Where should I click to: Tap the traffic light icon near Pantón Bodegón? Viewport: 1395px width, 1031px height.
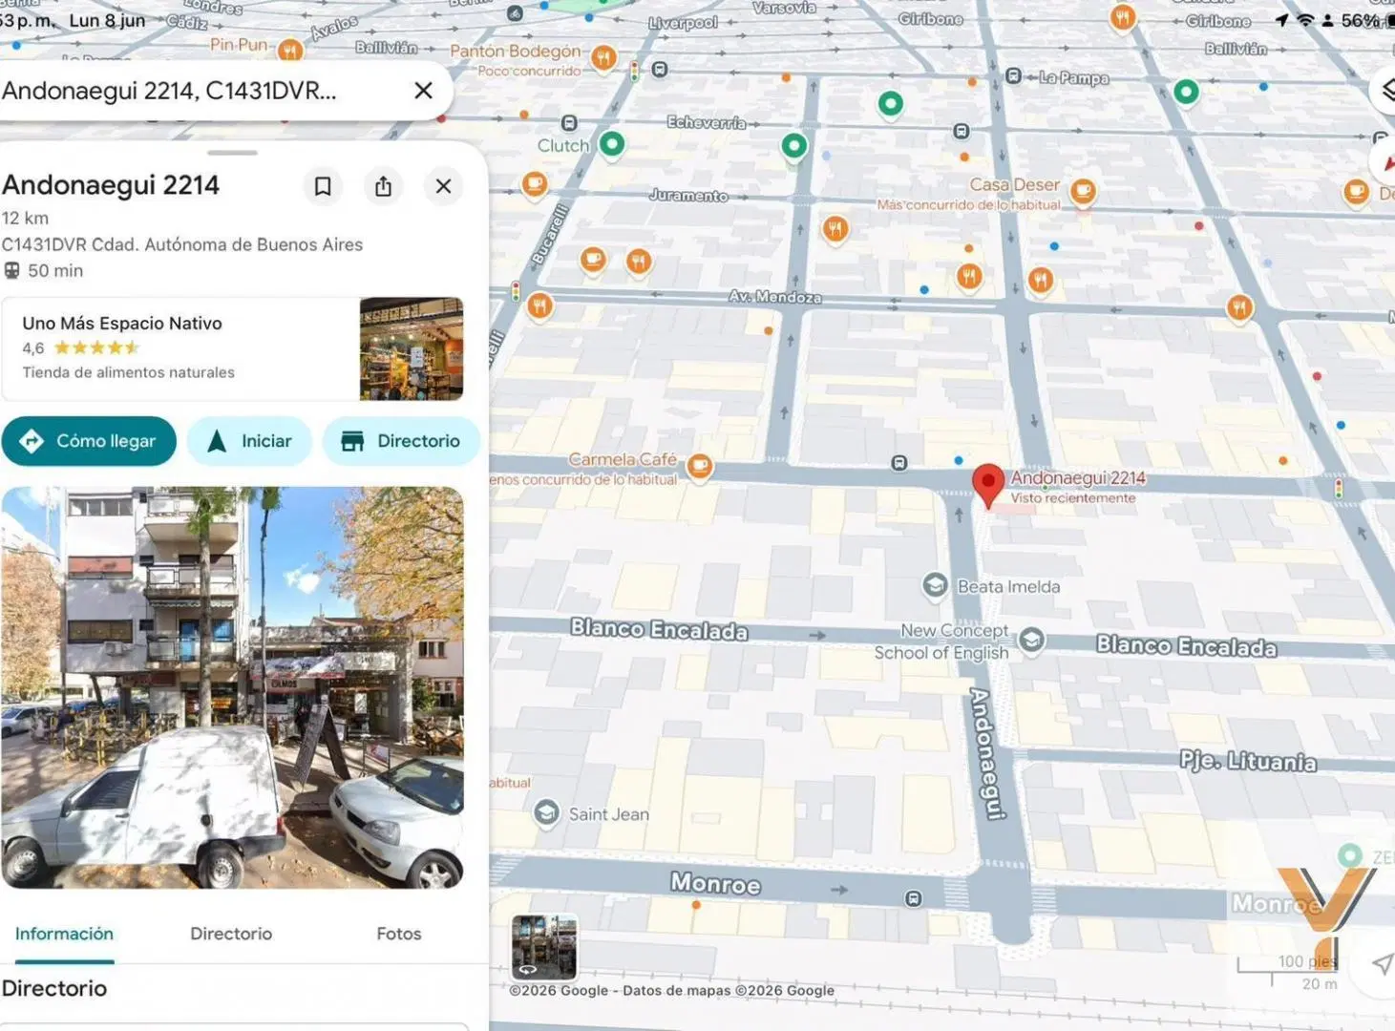634,71
